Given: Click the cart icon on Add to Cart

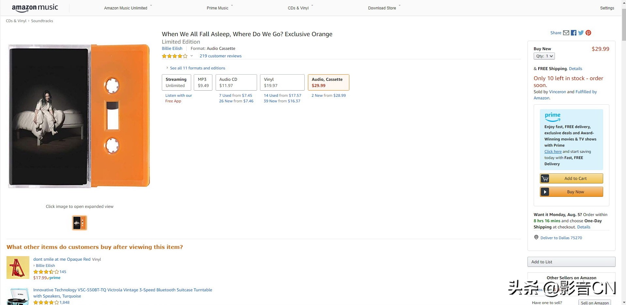Looking at the screenshot, I should 545,179.
